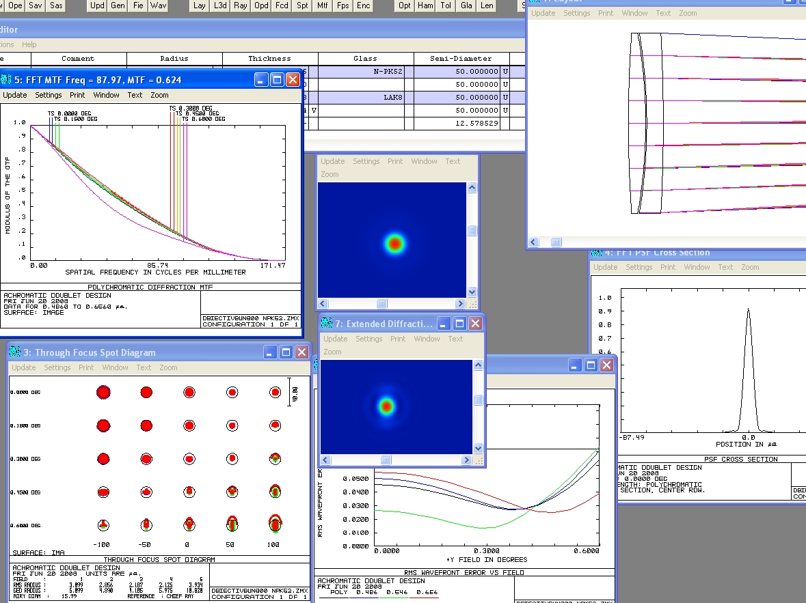Image resolution: width=806 pixels, height=603 pixels.
Task: Click the Radius column header
Action: click(x=174, y=59)
